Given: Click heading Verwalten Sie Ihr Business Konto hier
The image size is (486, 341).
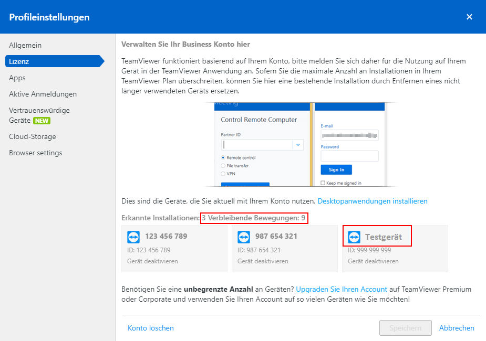Looking at the screenshot, I should (185, 44).
